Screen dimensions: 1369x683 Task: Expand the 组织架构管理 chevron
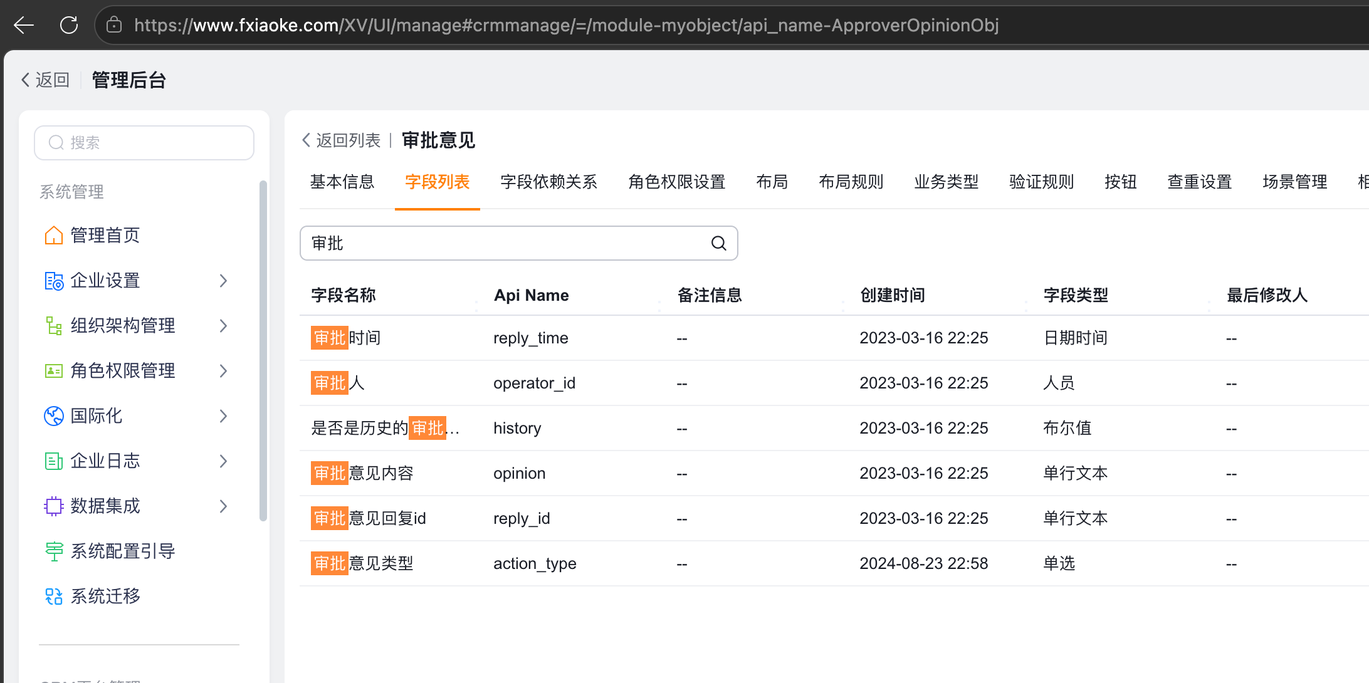tap(224, 326)
